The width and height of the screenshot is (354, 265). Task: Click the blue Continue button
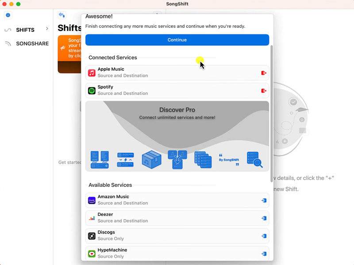pos(177,40)
